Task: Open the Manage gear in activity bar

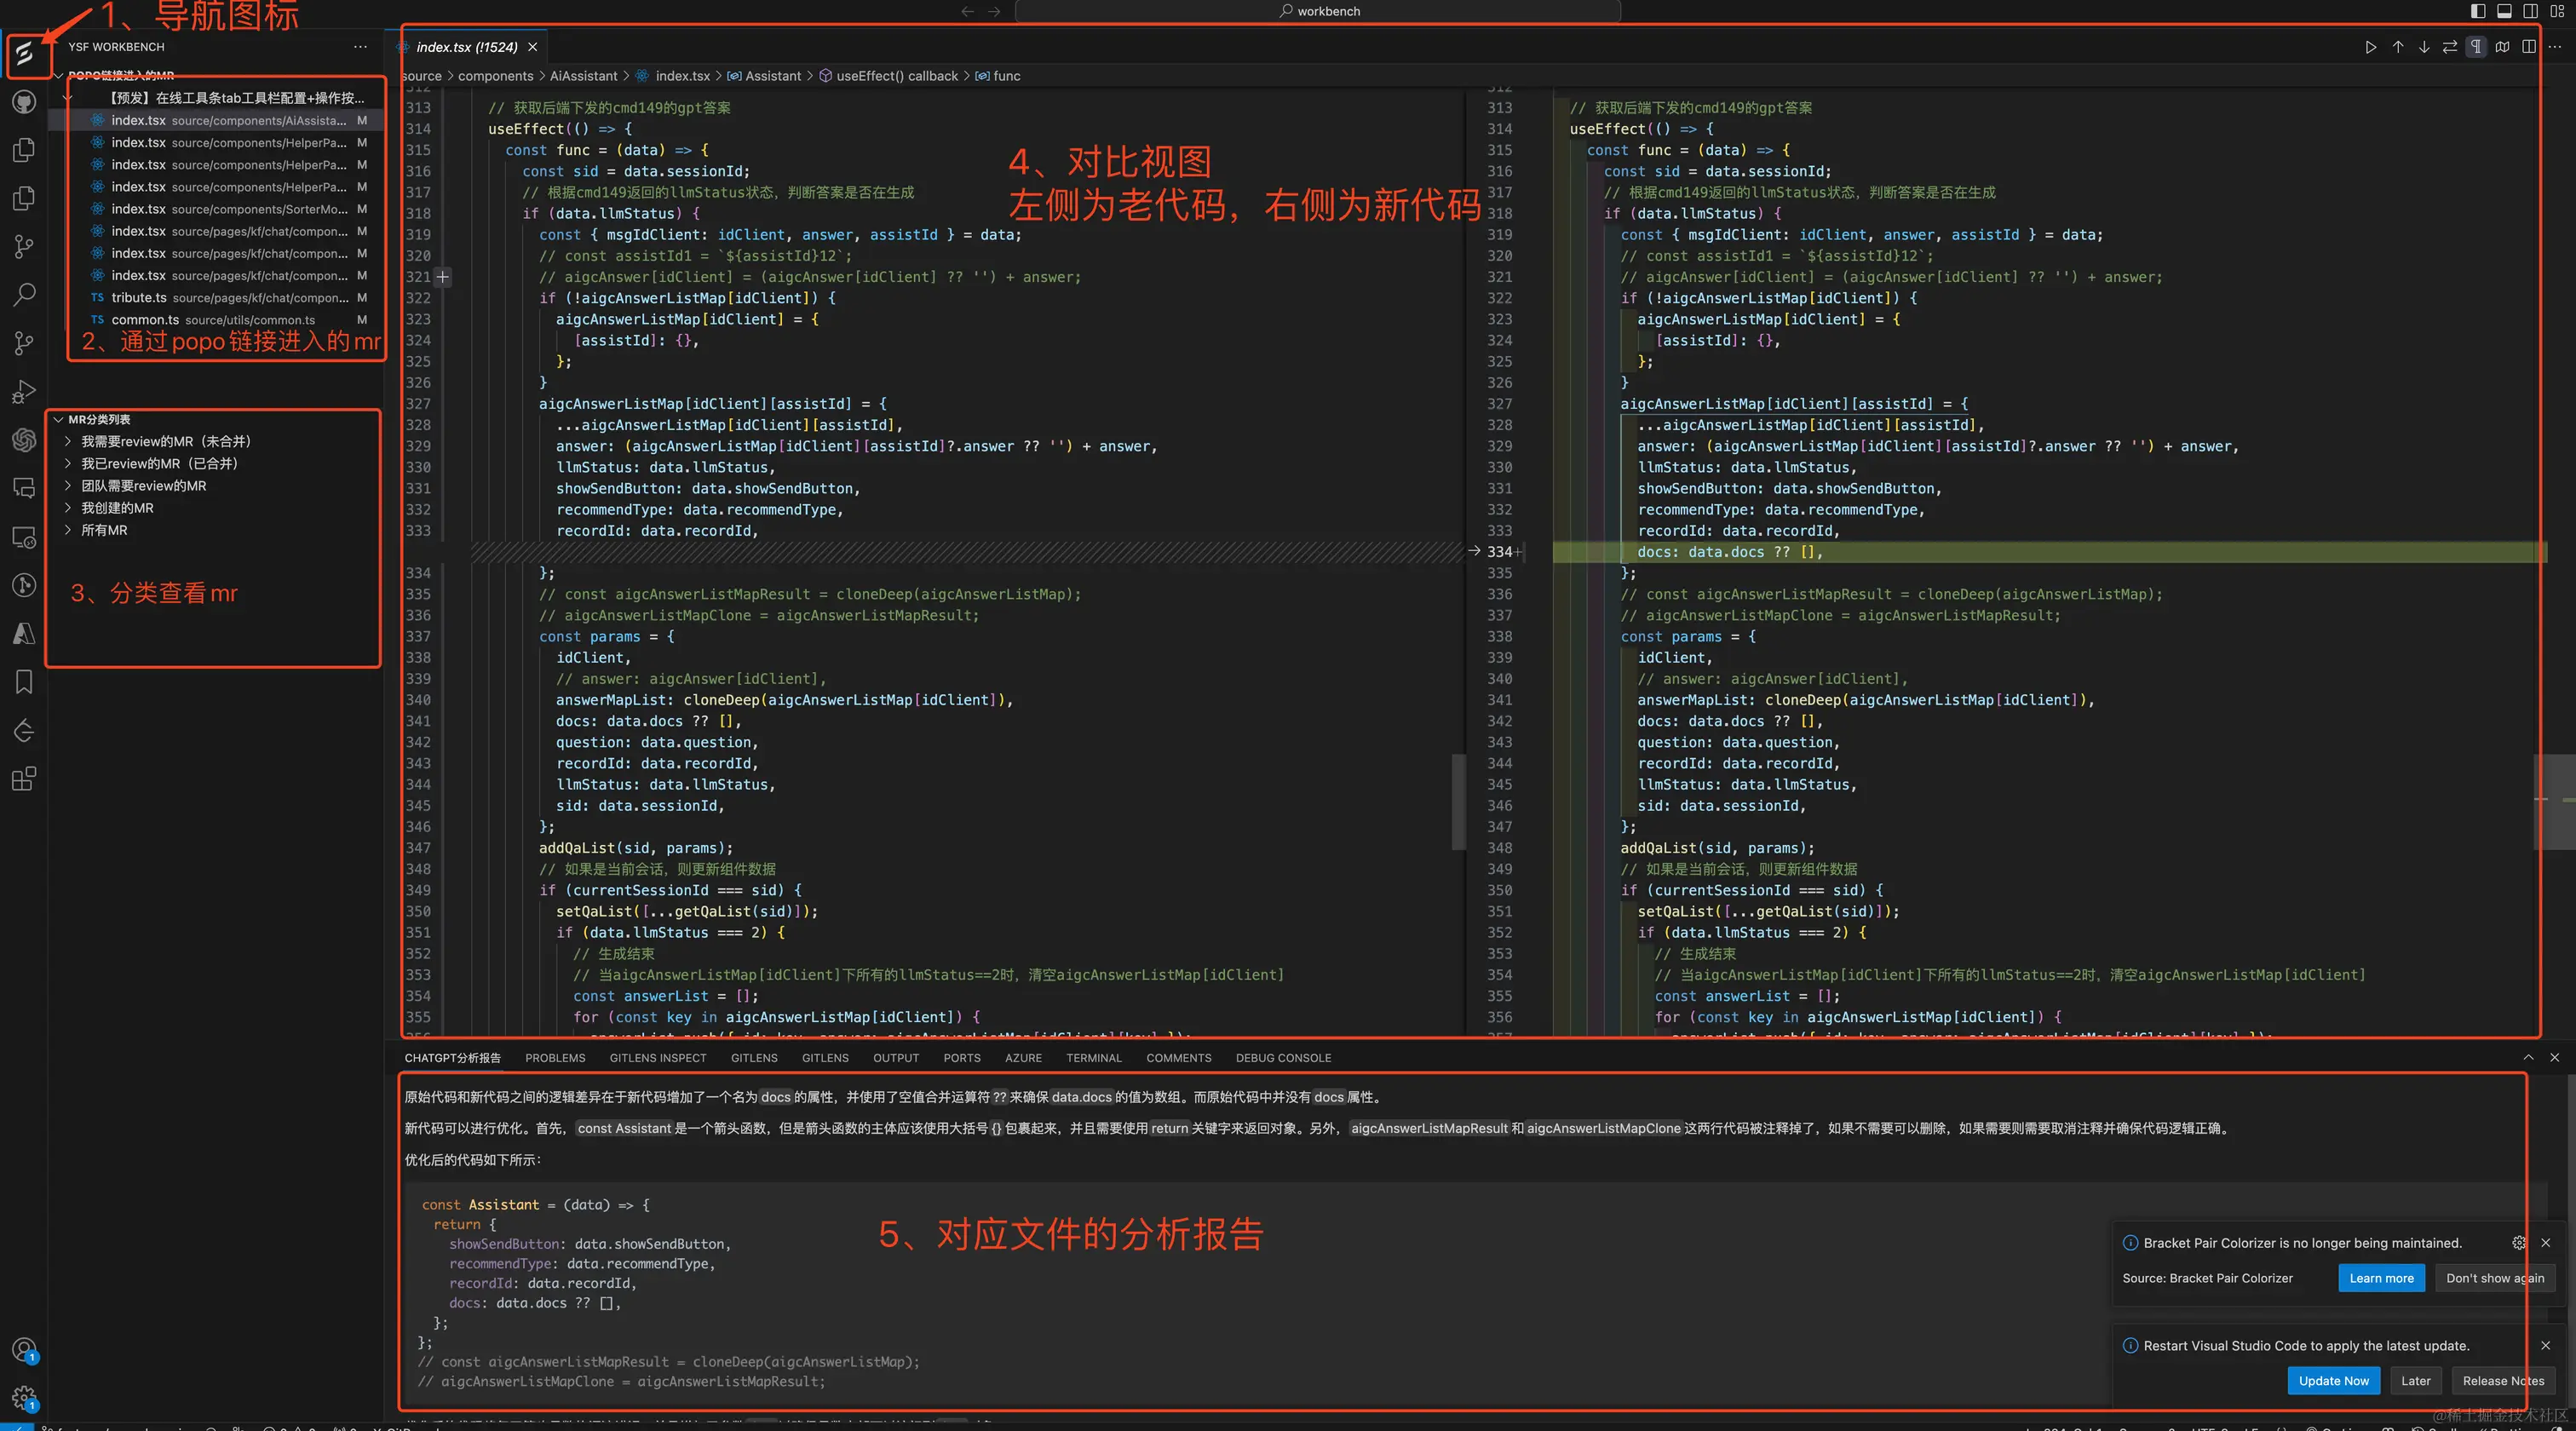Action: tap(24, 1398)
